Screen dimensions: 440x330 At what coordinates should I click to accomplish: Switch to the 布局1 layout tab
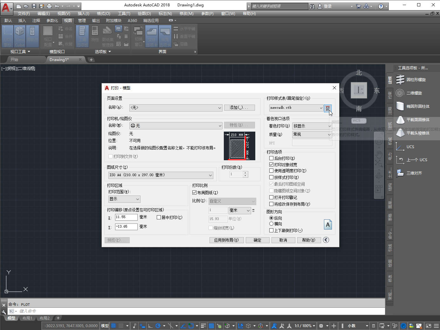point(27,318)
